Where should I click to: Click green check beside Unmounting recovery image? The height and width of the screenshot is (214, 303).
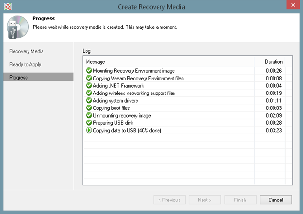pos(89,116)
